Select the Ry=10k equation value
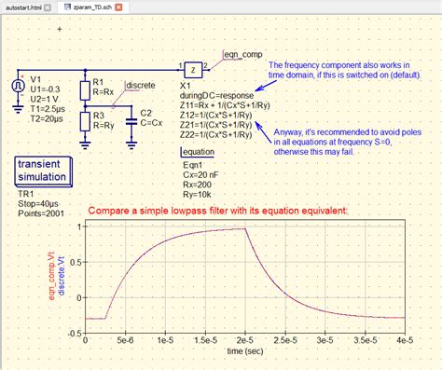 tap(197, 195)
